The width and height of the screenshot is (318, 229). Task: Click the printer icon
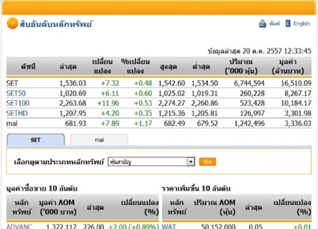coord(262,23)
